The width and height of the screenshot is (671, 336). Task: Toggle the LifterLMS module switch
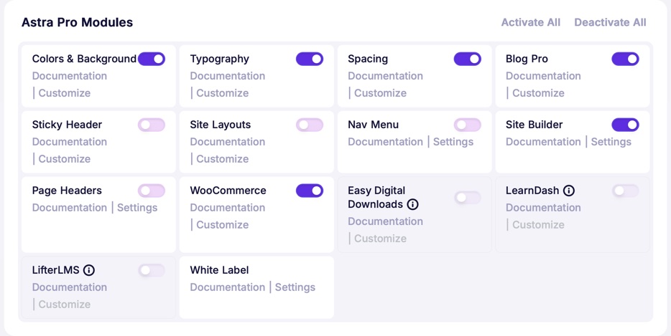(152, 270)
